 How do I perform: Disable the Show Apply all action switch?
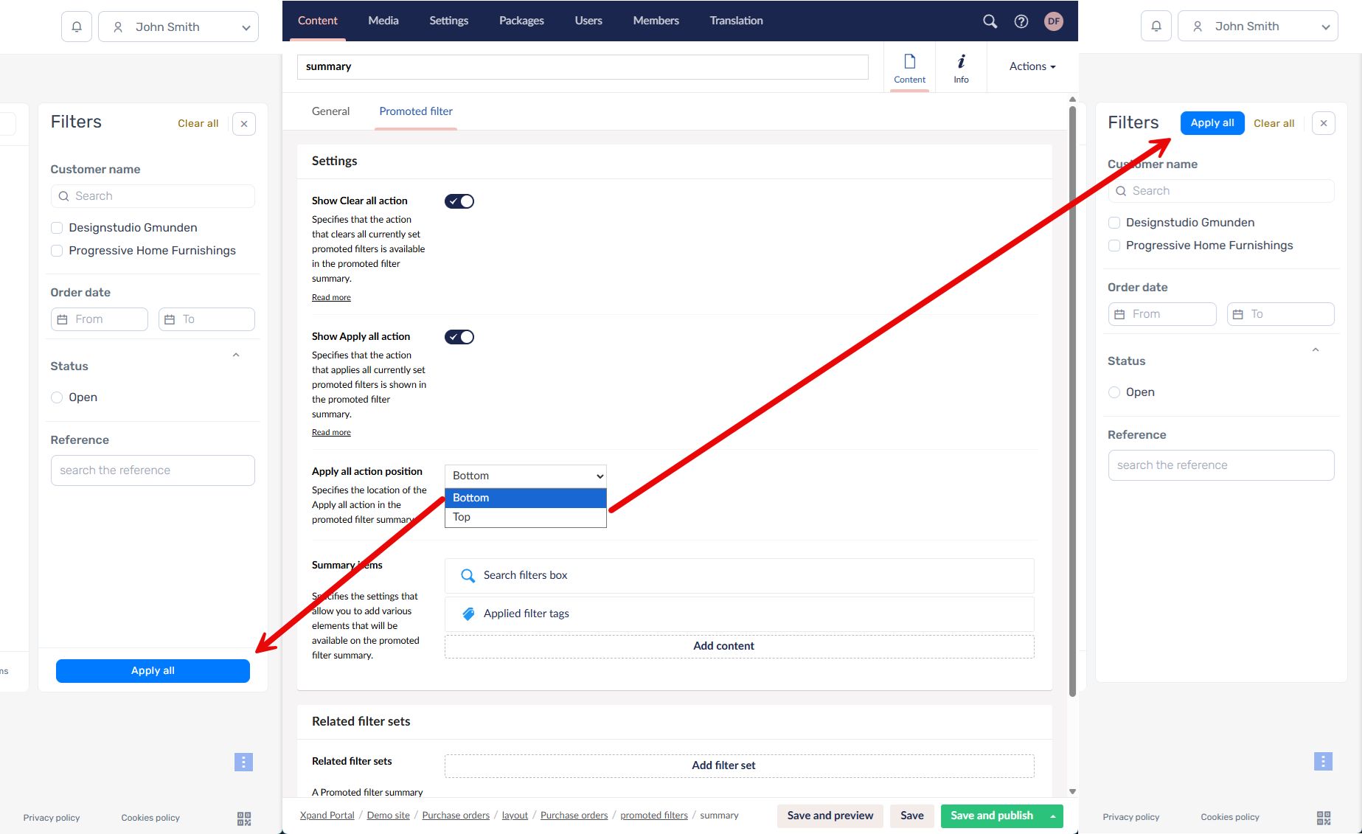[x=459, y=337]
